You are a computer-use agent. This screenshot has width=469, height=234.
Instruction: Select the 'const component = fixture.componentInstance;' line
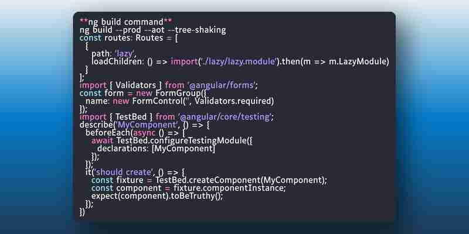pyautogui.click(x=188, y=188)
